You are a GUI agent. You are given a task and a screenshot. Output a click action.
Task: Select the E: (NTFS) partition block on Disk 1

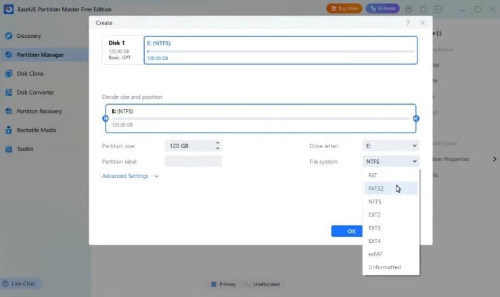click(281, 50)
